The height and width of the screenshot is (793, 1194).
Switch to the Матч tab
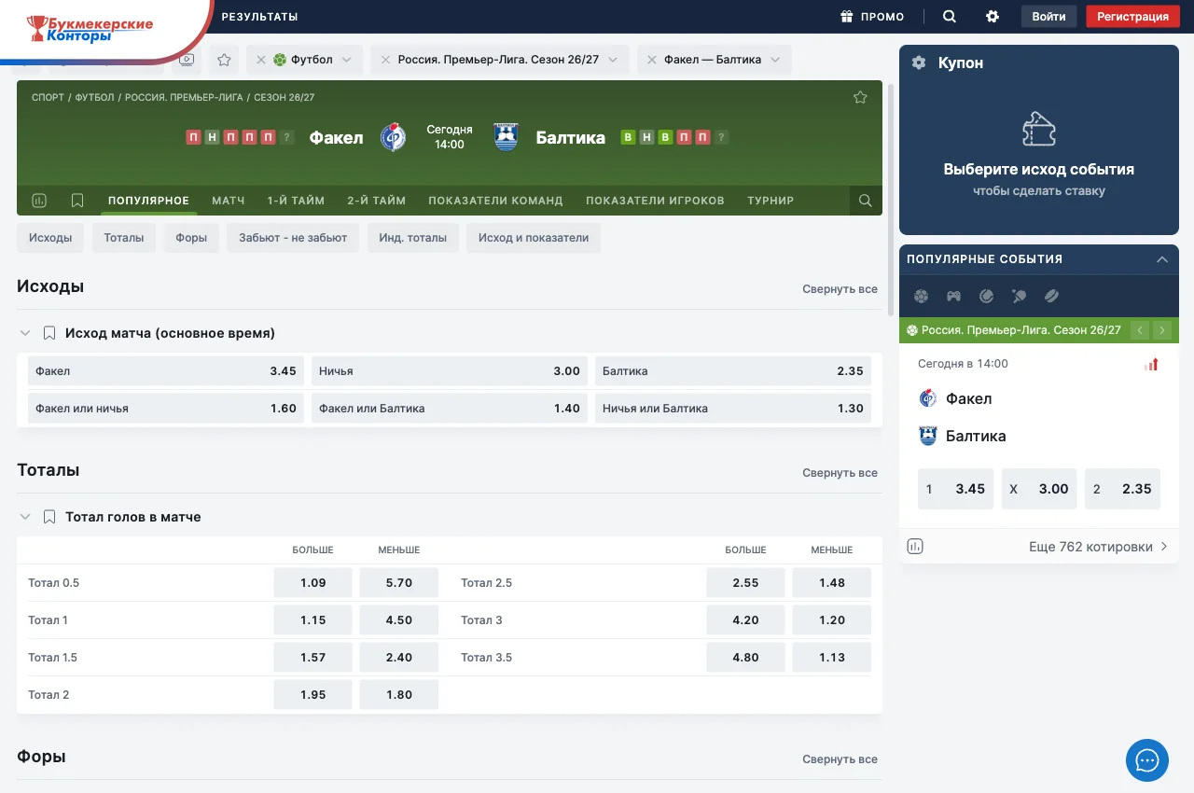click(x=229, y=201)
